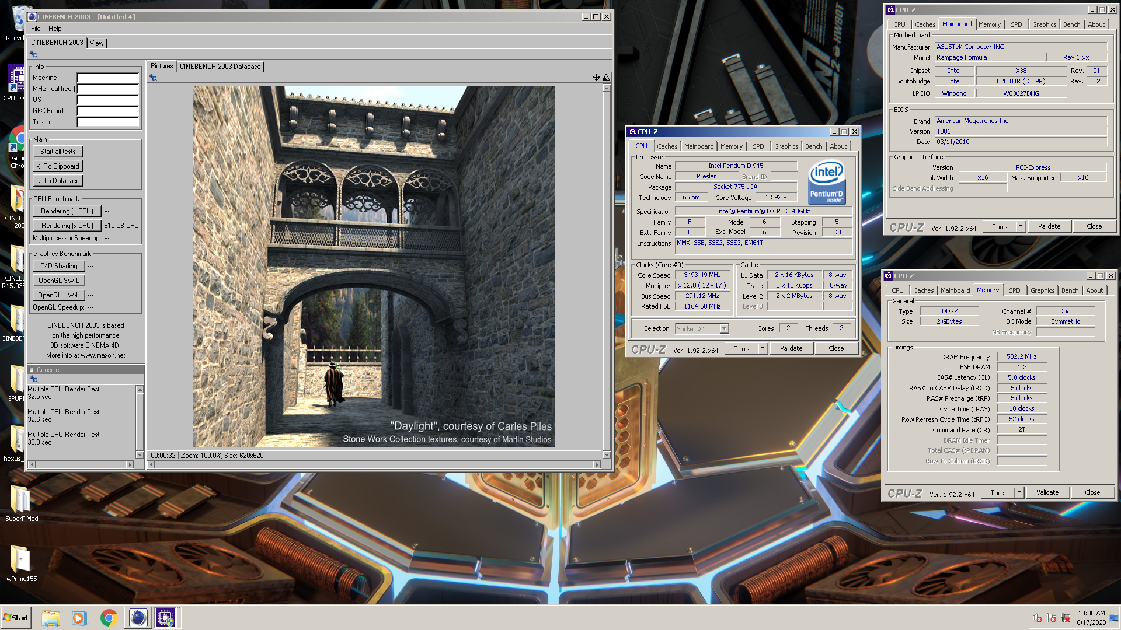Open the Help menu in CINEBENCH
Viewport: 1121px width, 630px height.
click(x=55, y=29)
